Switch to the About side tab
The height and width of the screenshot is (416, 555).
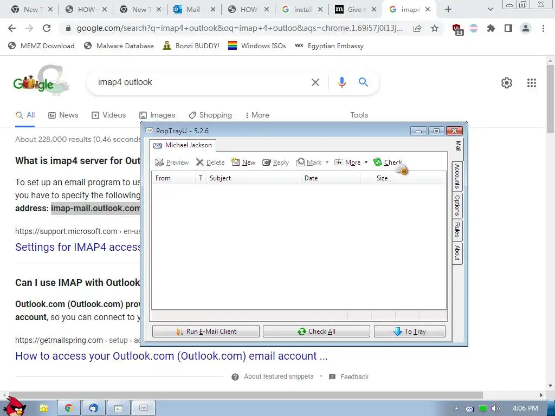(x=457, y=252)
